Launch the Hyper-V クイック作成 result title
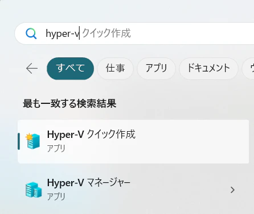The height and width of the screenshot is (214, 254). coord(91,135)
